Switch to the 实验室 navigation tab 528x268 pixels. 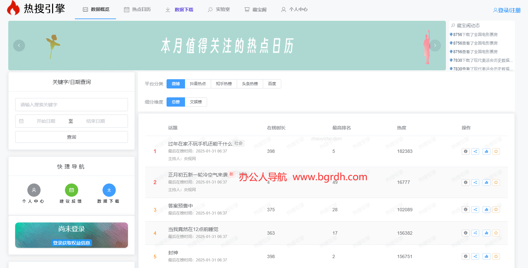(219, 10)
